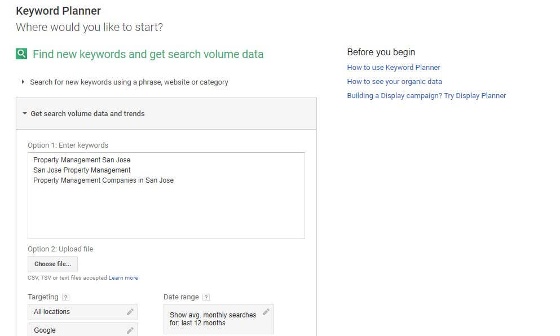Click the Option 2: Upload file label

click(60, 249)
